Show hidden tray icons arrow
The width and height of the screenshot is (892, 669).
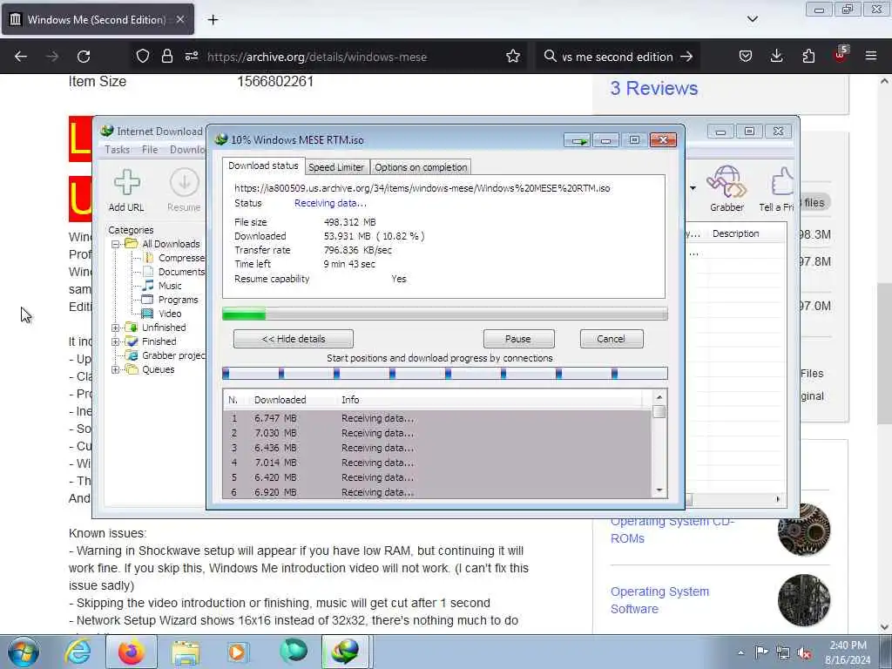[x=740, y=653]
